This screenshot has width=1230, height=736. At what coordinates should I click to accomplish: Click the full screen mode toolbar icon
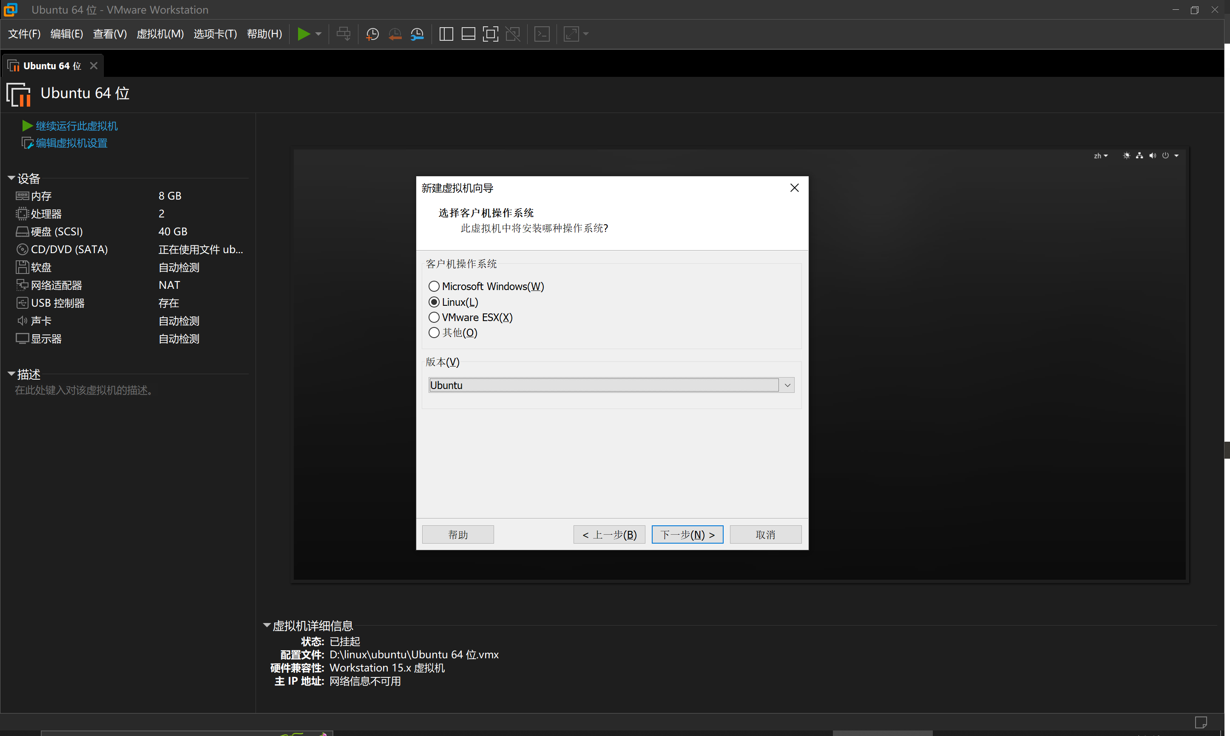[490, 34]
